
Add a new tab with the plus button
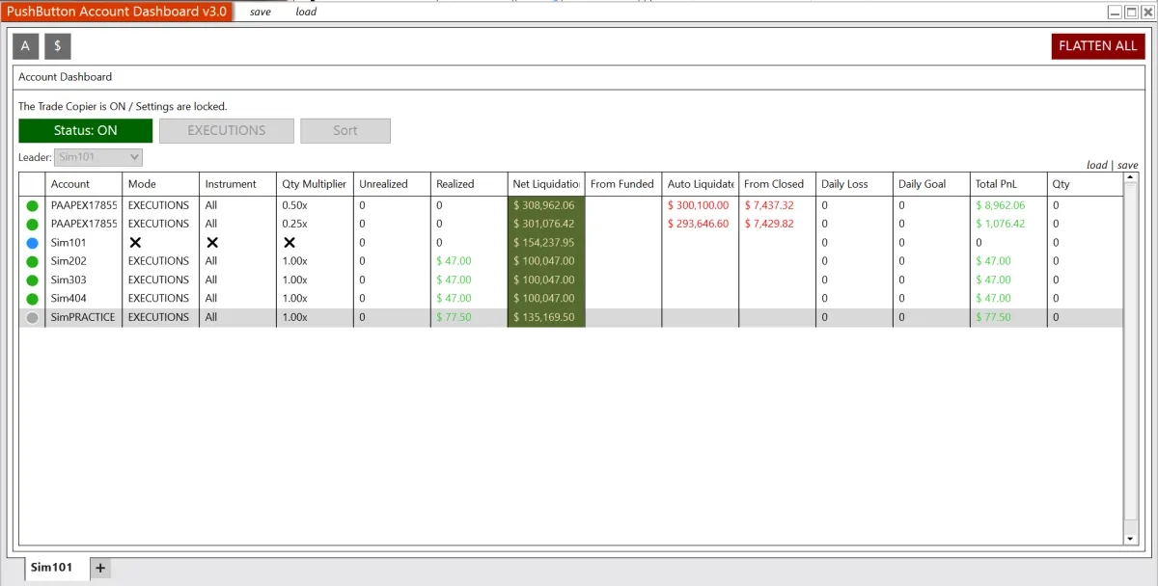[x=100, y=568]
